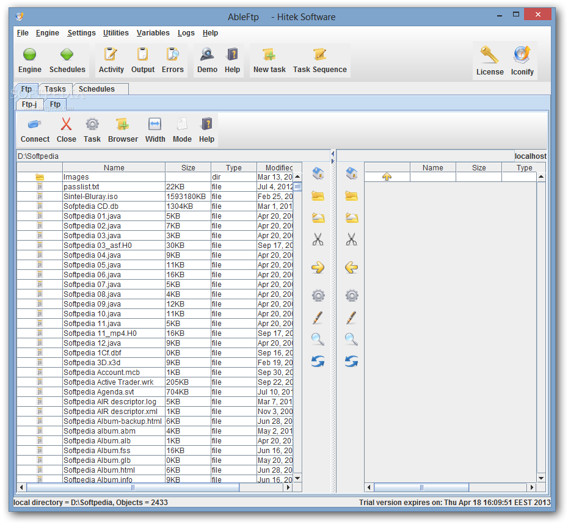Click the Connect FTP icon
The image size is (568, 524).
point(35,125)
